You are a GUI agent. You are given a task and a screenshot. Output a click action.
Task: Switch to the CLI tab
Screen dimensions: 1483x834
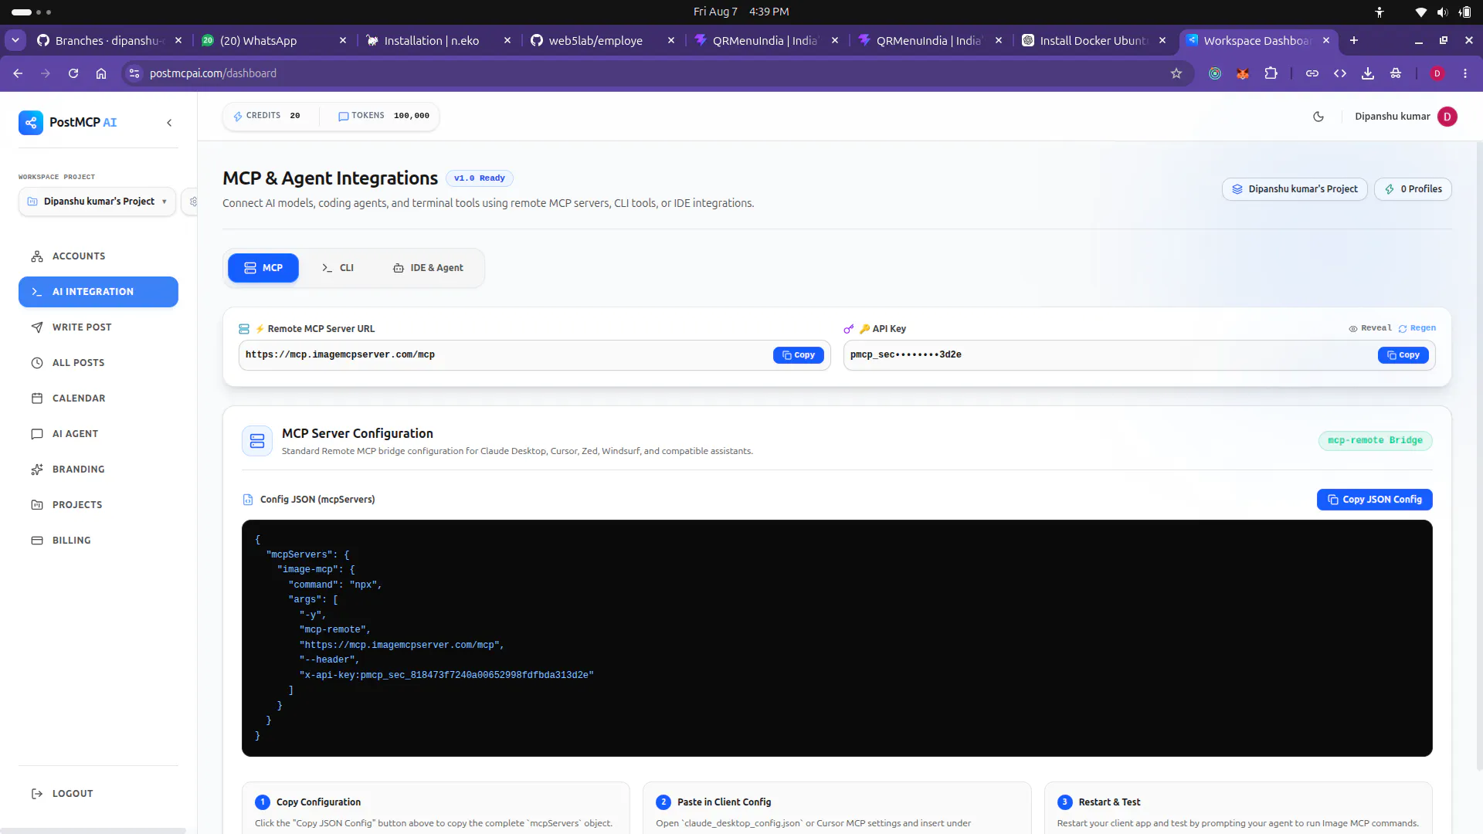tap(338, 268)
